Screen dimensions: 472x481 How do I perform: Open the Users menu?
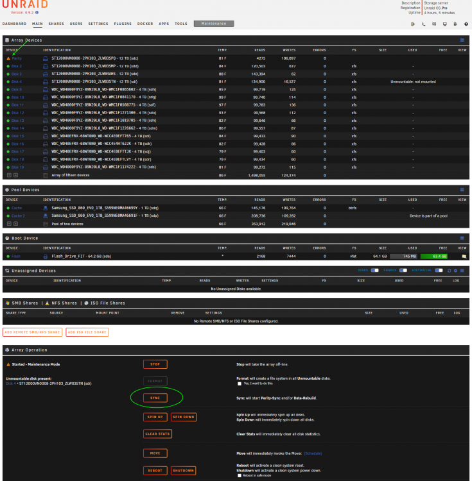(76, 24)
